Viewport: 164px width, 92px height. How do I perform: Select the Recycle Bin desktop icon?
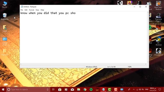pos(5,16)
